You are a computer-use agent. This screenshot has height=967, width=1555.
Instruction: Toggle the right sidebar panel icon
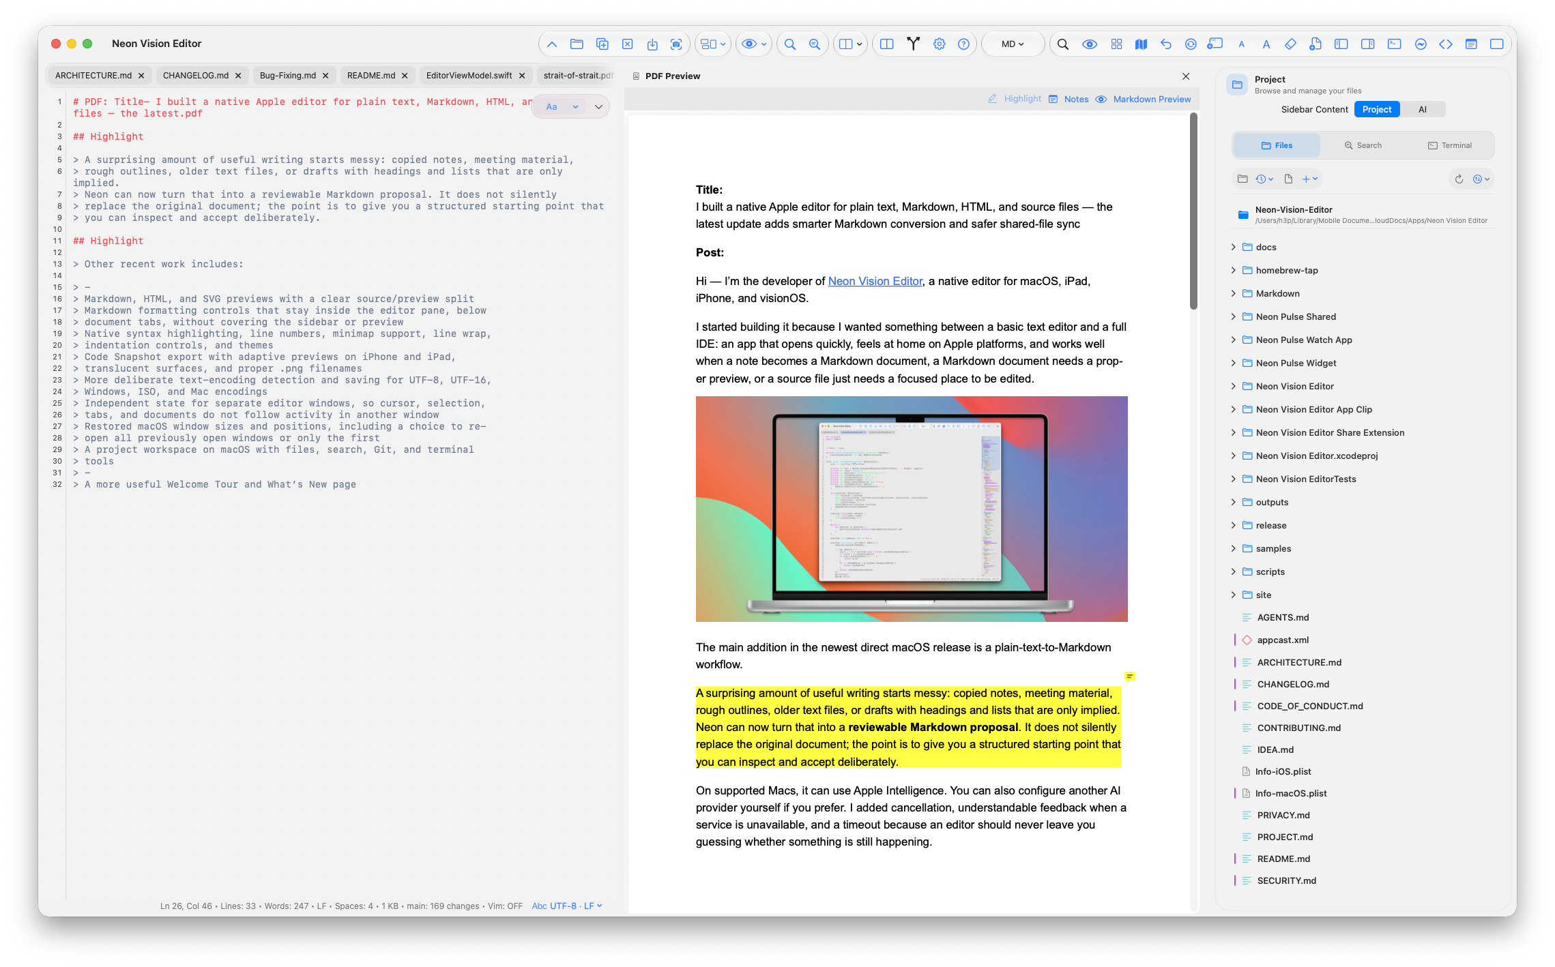click(x=1367, y=44)
